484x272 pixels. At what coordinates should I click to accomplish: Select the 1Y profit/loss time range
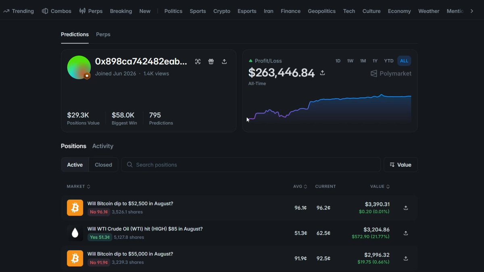[x=375, y=61]
